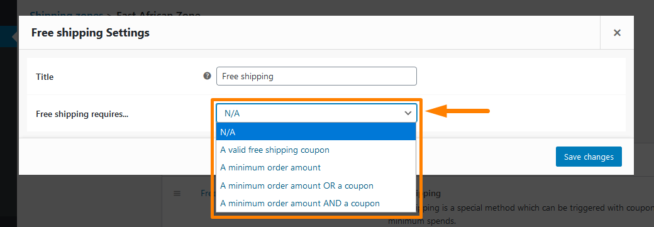
Task: Focus the Title text field
Action: [316, 76]
